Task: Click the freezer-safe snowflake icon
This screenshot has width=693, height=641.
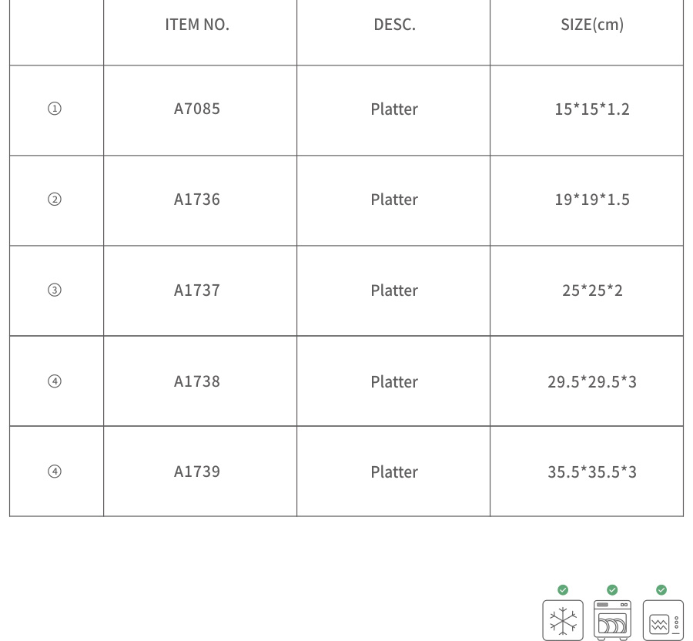Action: coord(563,620)
